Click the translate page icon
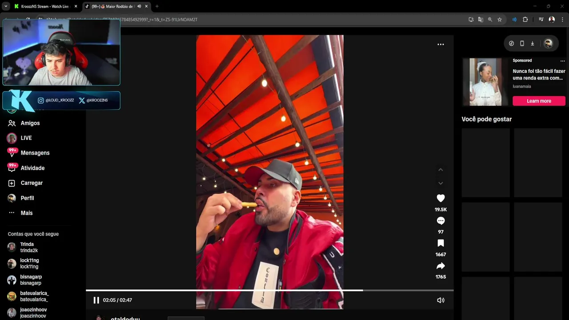Image resolution: width=569 pixels, height=320 pixels. (481, 20)
